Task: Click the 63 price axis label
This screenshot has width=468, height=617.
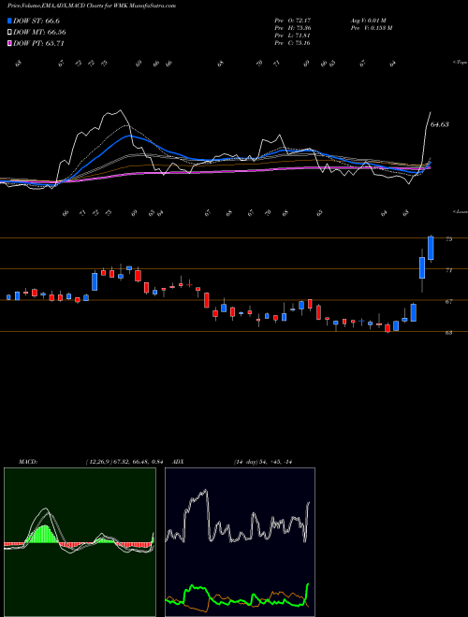Action: tap(448, 333)
